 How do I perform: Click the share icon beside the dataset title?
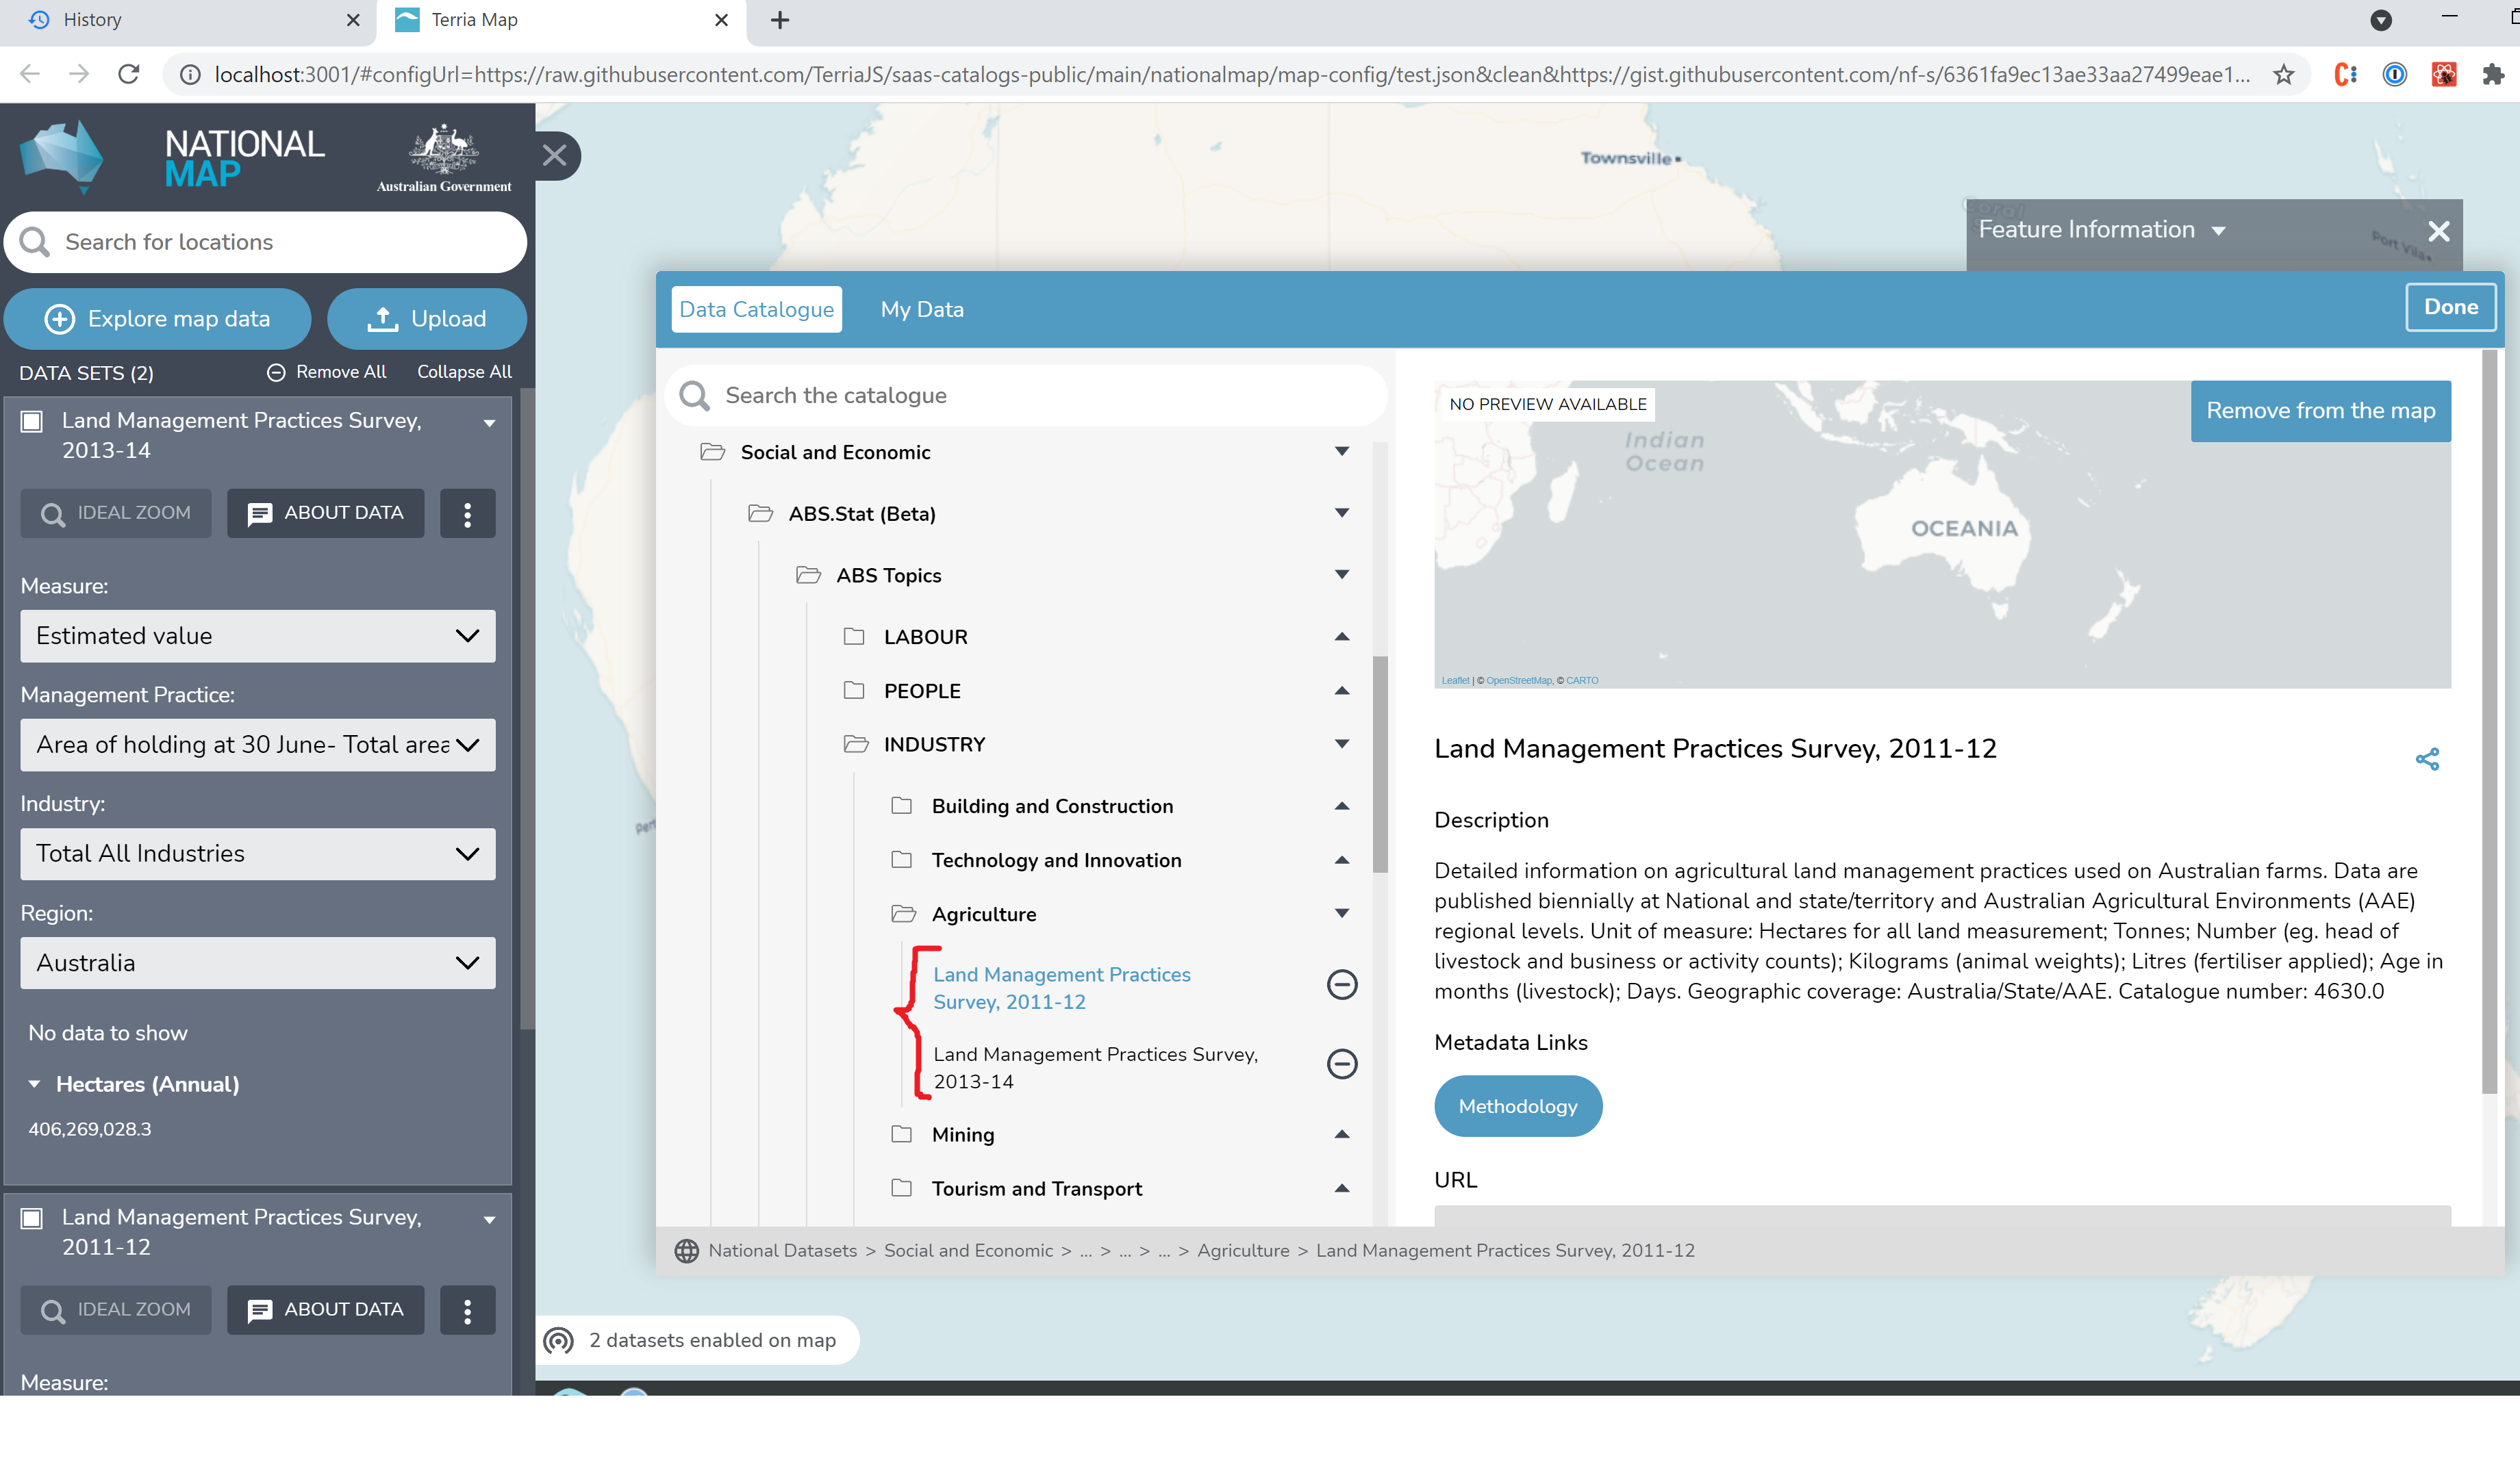click(x=2427, y=758)
